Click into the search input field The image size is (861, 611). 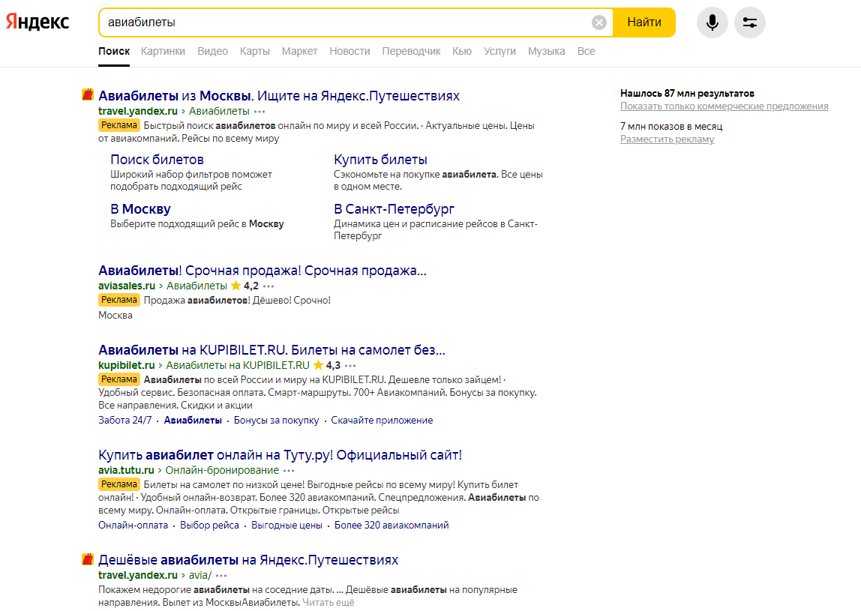coord(345,22)
